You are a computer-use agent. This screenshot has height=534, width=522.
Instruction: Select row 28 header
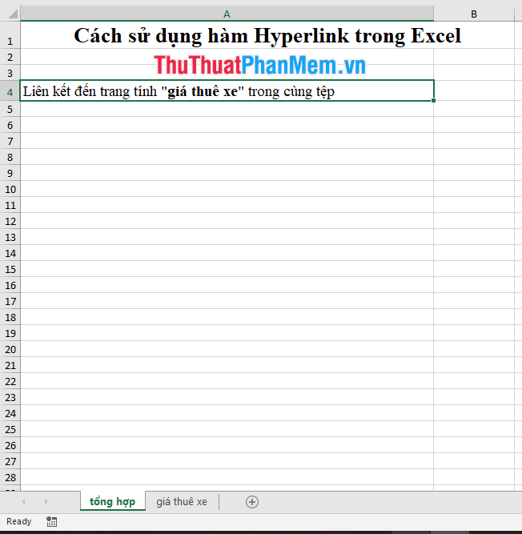10,477
